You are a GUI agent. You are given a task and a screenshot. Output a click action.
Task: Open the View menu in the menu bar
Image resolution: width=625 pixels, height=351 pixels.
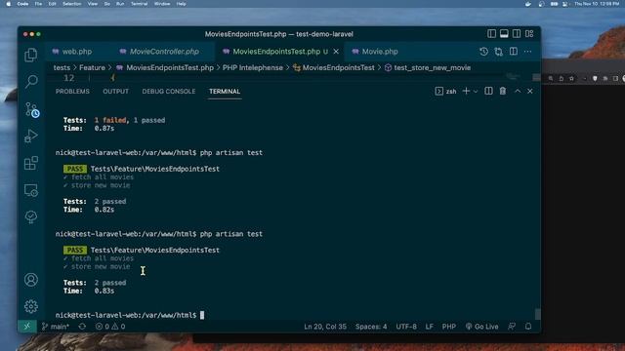coord(93,4)
